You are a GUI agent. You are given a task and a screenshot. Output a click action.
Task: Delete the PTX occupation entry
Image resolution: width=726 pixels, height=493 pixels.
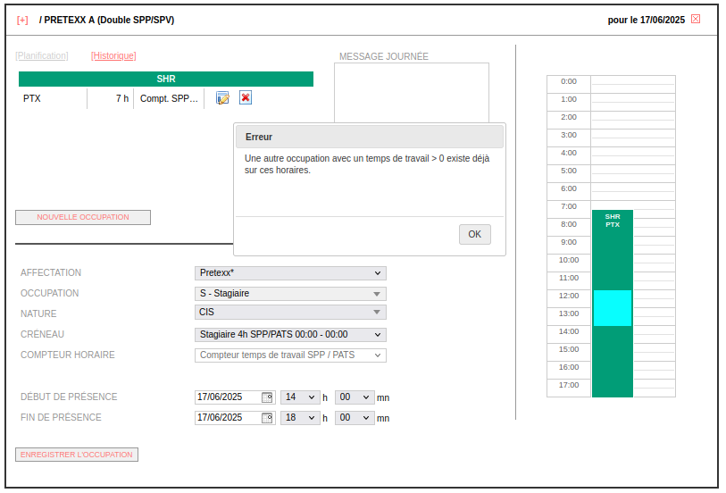(x=246, y=97)
